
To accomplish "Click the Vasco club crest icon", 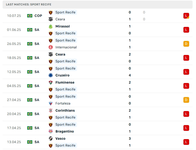I will 51,139.
